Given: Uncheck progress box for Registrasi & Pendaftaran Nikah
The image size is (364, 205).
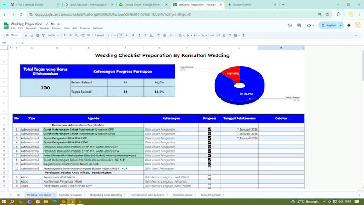Looking at the screenshot, I should 209,164.
